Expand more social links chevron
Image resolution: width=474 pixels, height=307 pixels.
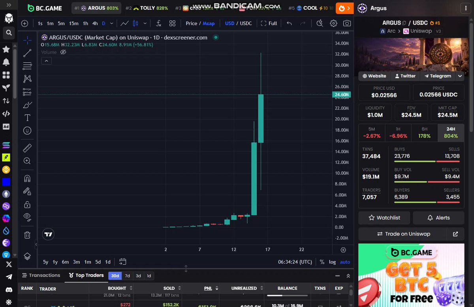[x=460, y=76]
